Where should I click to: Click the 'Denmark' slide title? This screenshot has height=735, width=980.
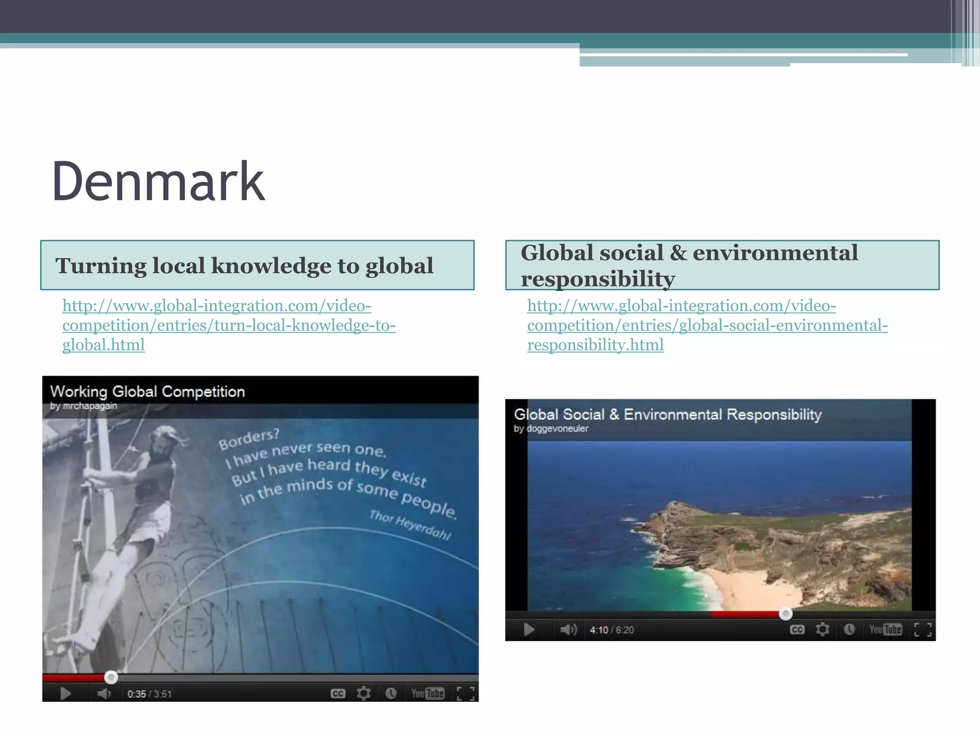point(158,181)
